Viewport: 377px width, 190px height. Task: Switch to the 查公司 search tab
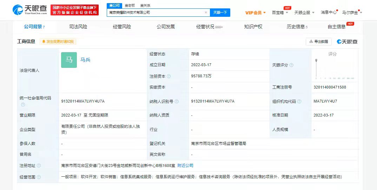pyautogui.click(x=114, y=6)
